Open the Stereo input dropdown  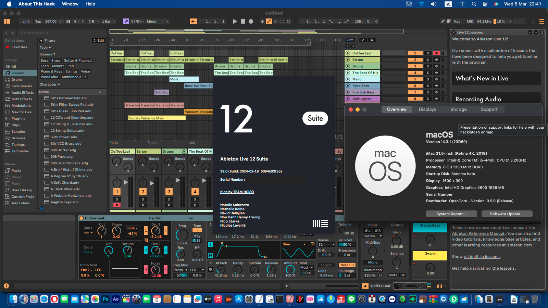(373, 236)
